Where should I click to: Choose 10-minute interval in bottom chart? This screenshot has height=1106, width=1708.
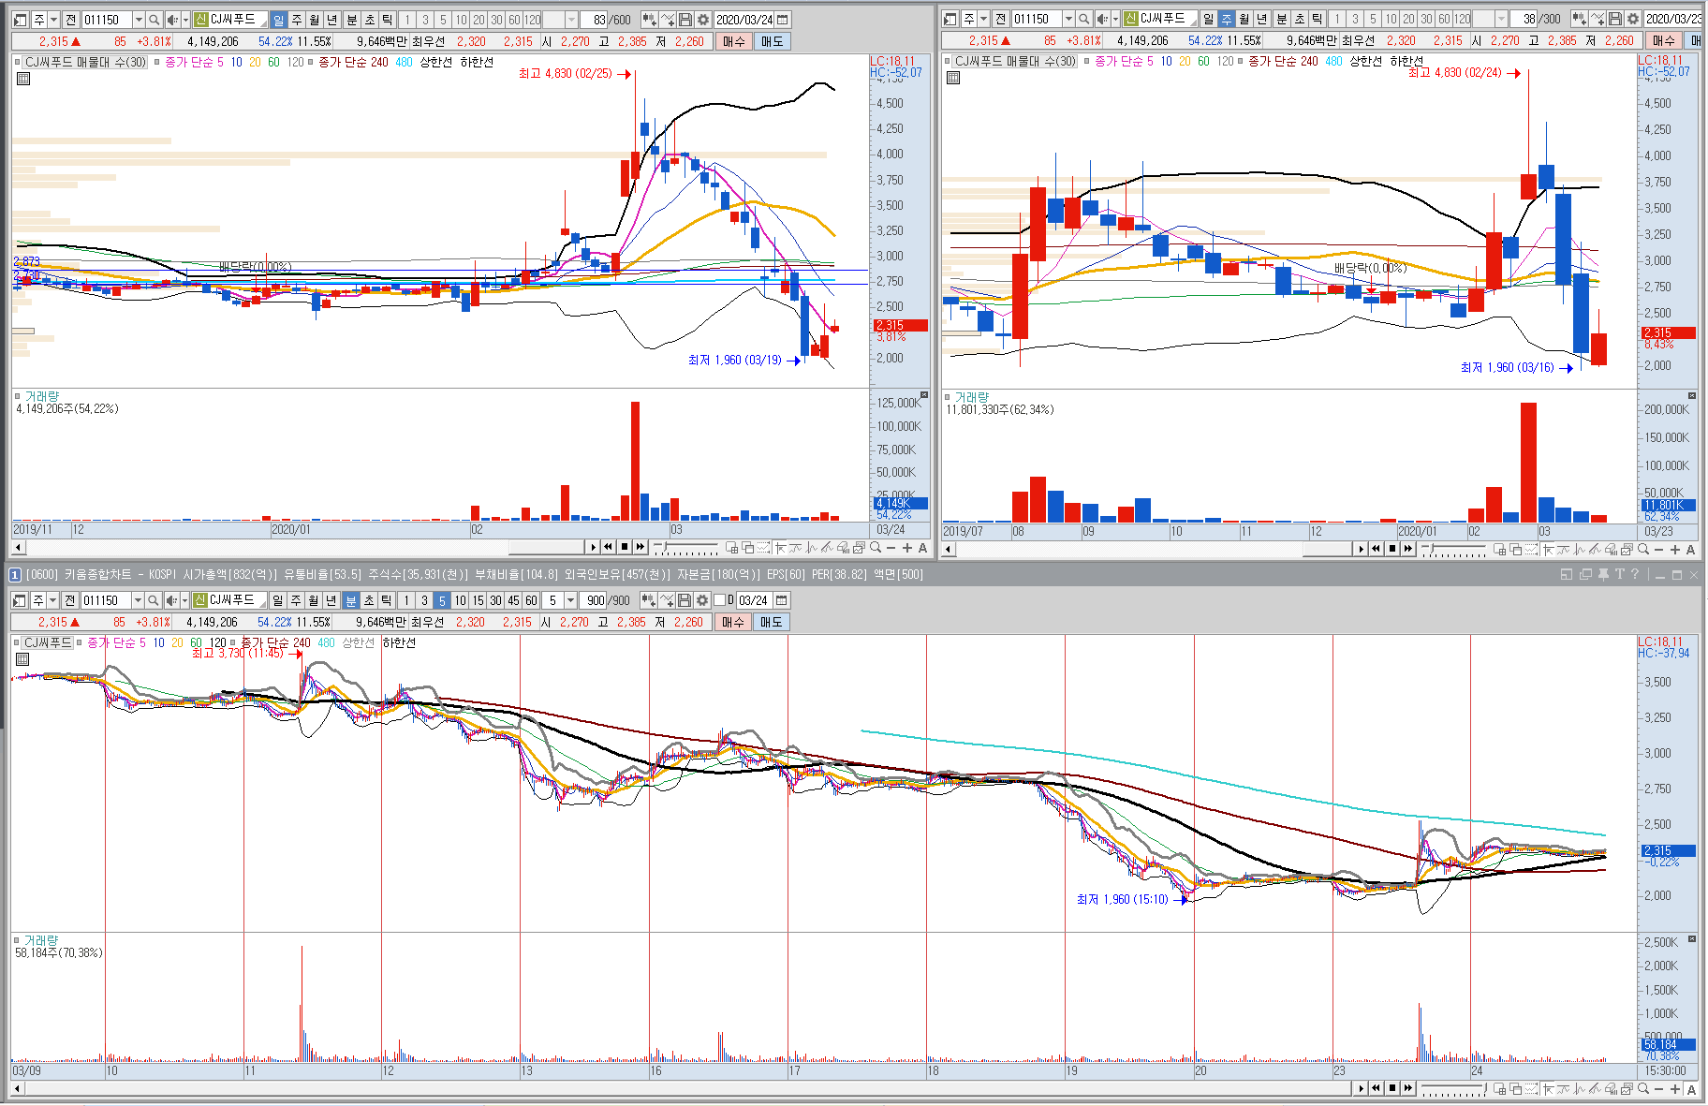point(460,600)
